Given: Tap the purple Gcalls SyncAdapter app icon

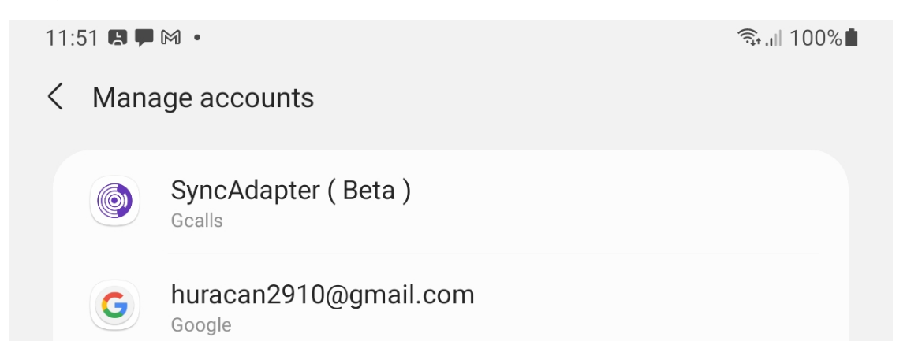Looking at the screenshot, I should (115, 200).
